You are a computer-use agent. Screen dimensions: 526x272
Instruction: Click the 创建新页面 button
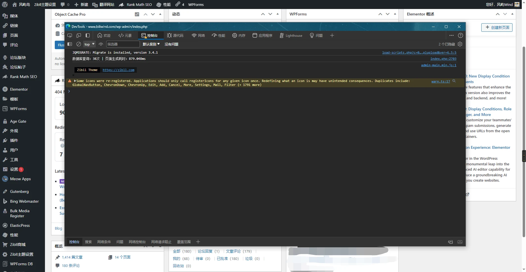pyautogui.click(x=497, y=28)
